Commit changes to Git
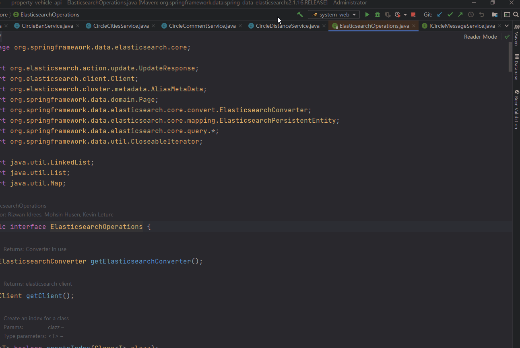 450,14
